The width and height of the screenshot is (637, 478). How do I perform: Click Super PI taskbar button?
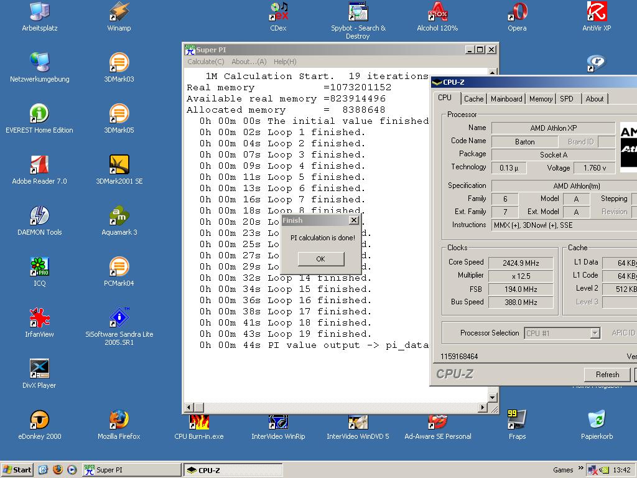point(131,470)
